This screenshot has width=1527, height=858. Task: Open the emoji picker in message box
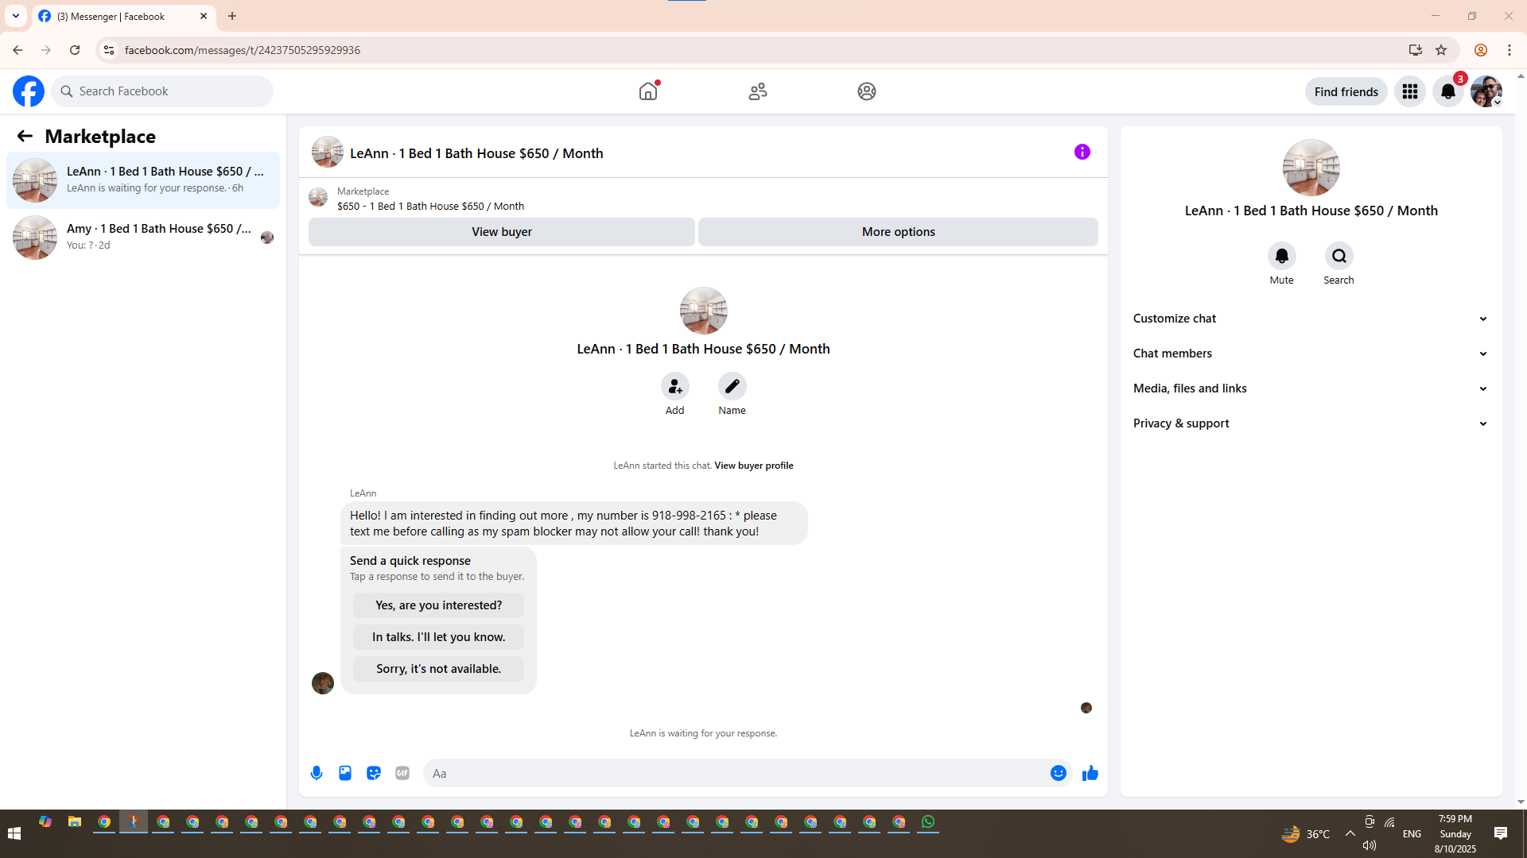click(x=1058, y=773)
